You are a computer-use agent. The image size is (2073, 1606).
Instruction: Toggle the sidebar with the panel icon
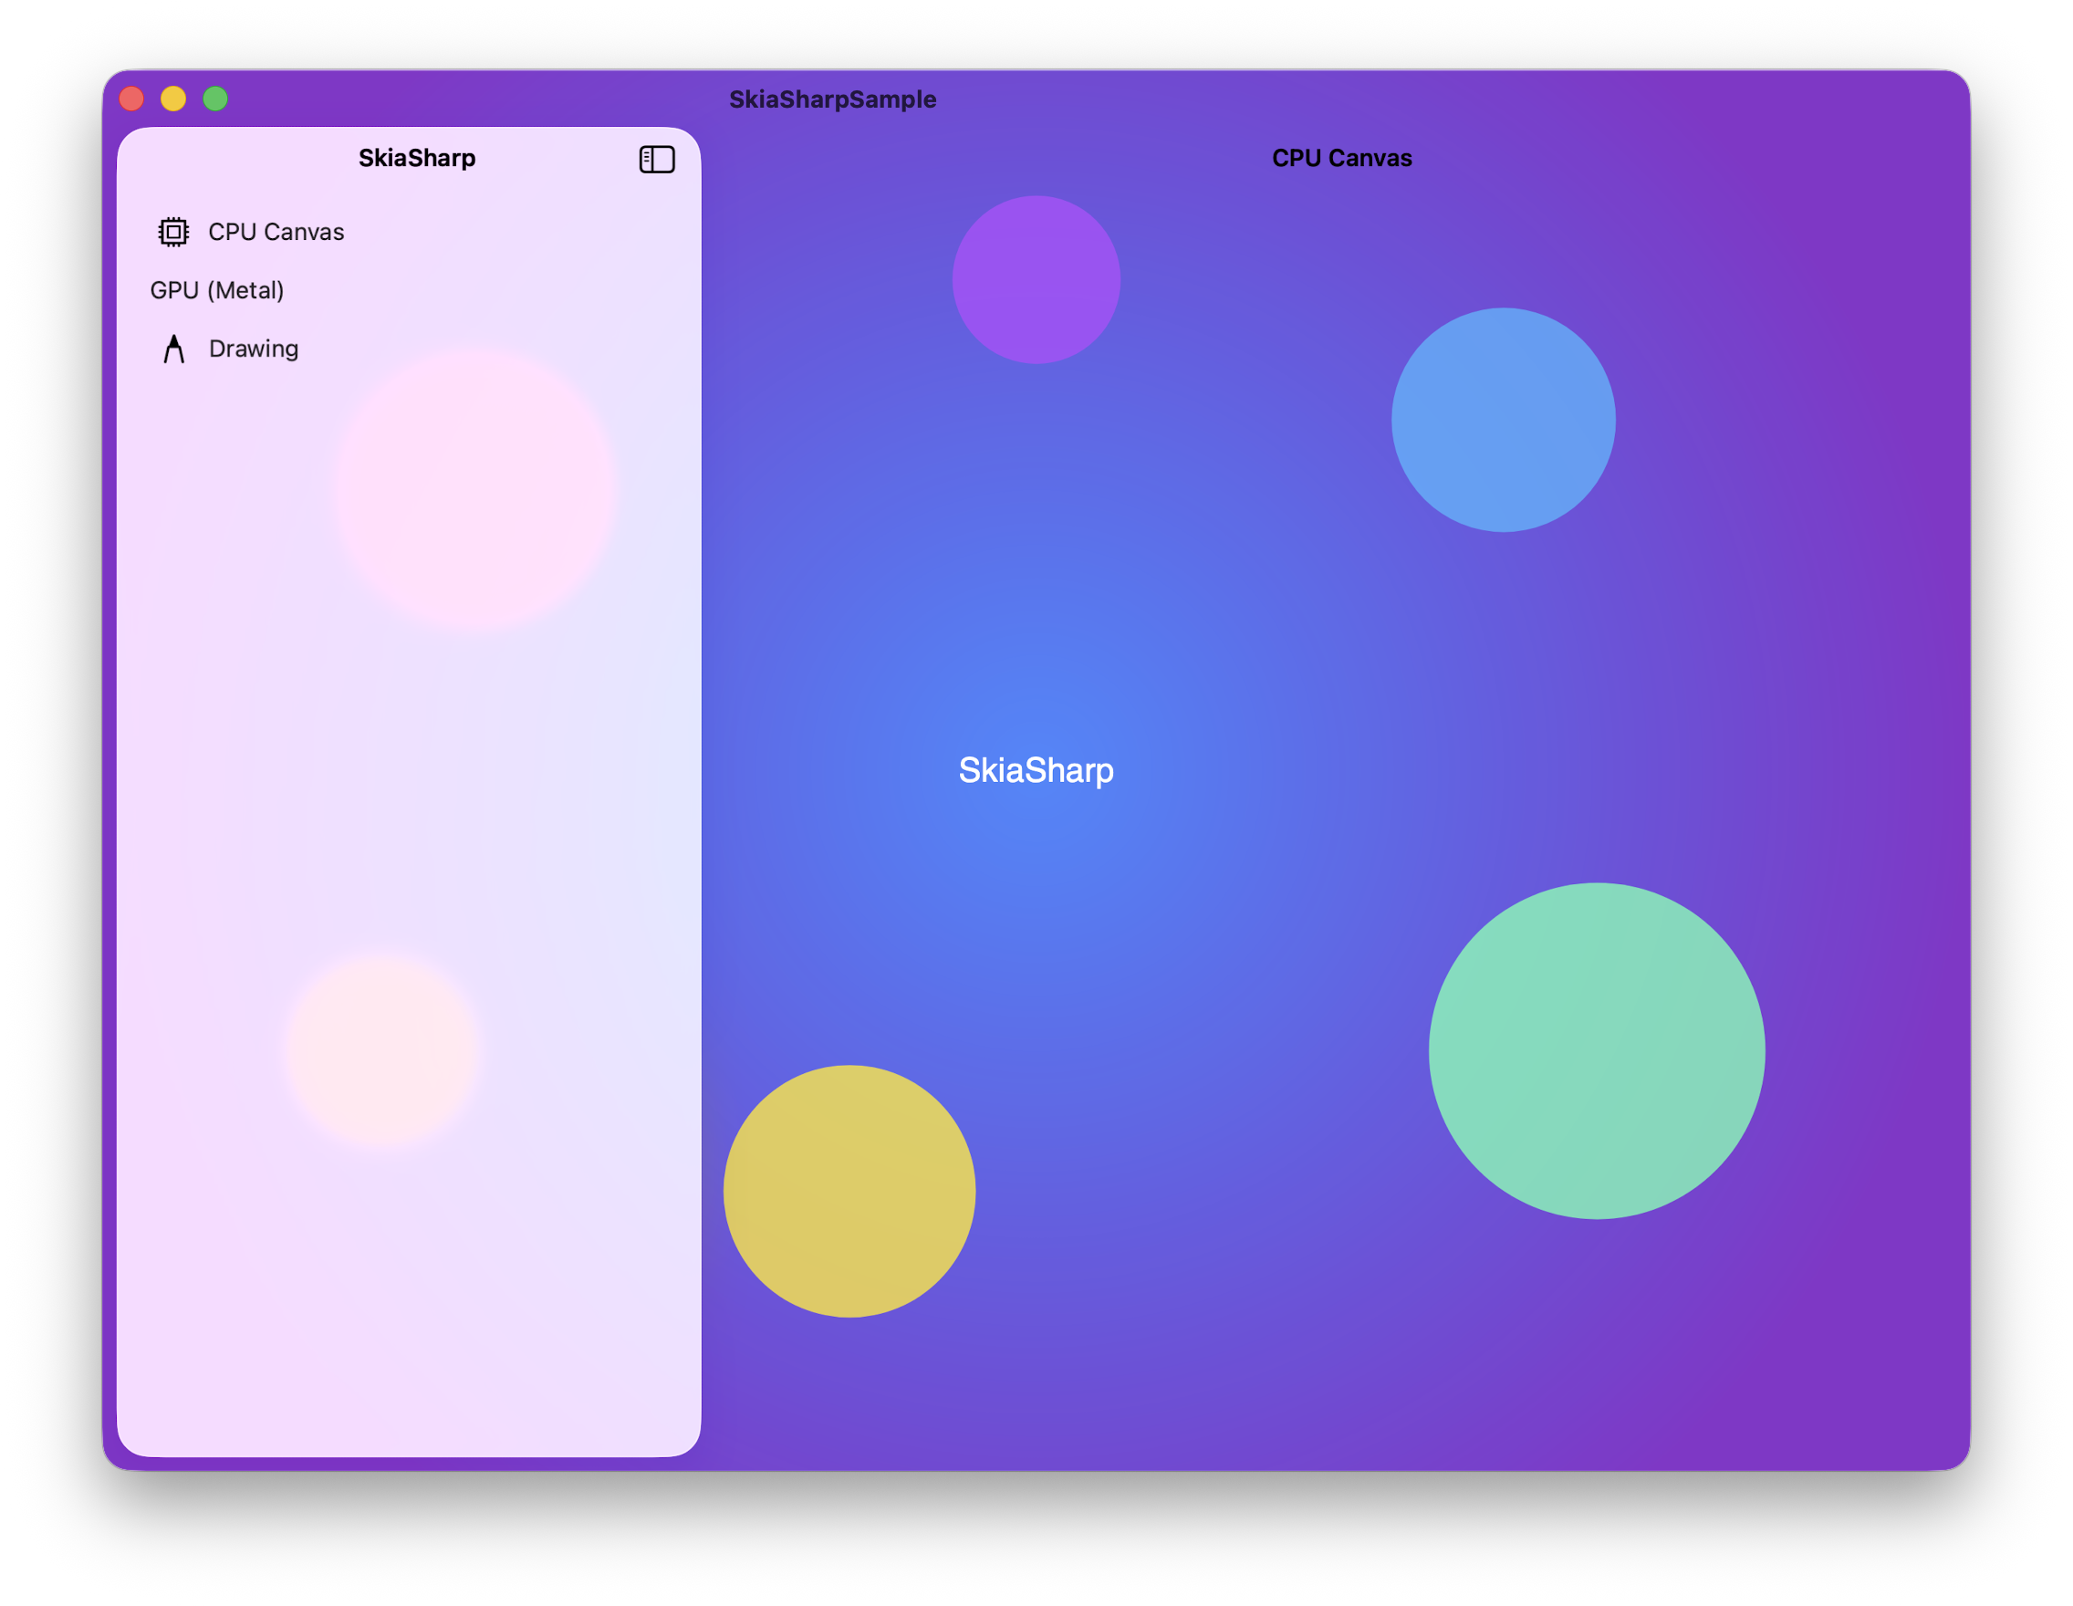point(657,159)
